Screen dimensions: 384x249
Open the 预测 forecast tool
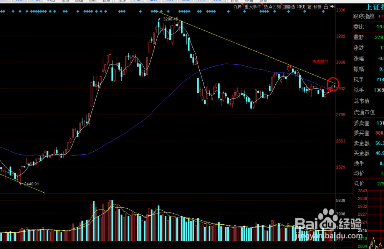point(318,7)
